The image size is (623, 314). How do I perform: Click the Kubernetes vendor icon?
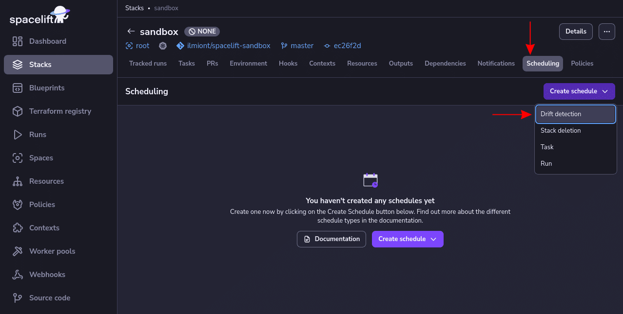(x=163, y=46)
